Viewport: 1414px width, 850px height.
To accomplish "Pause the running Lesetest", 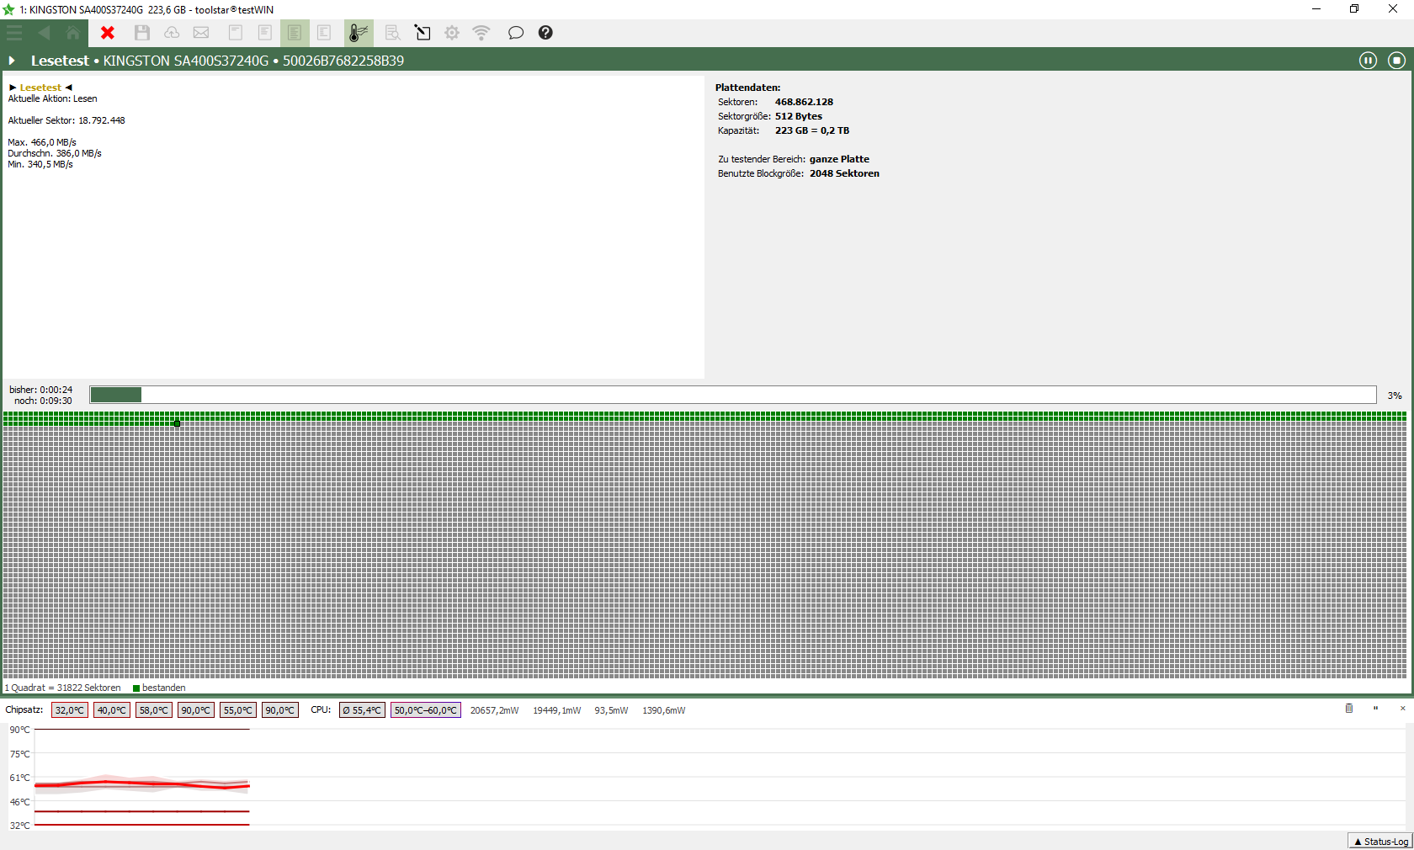I will [x=1368, y=61].
